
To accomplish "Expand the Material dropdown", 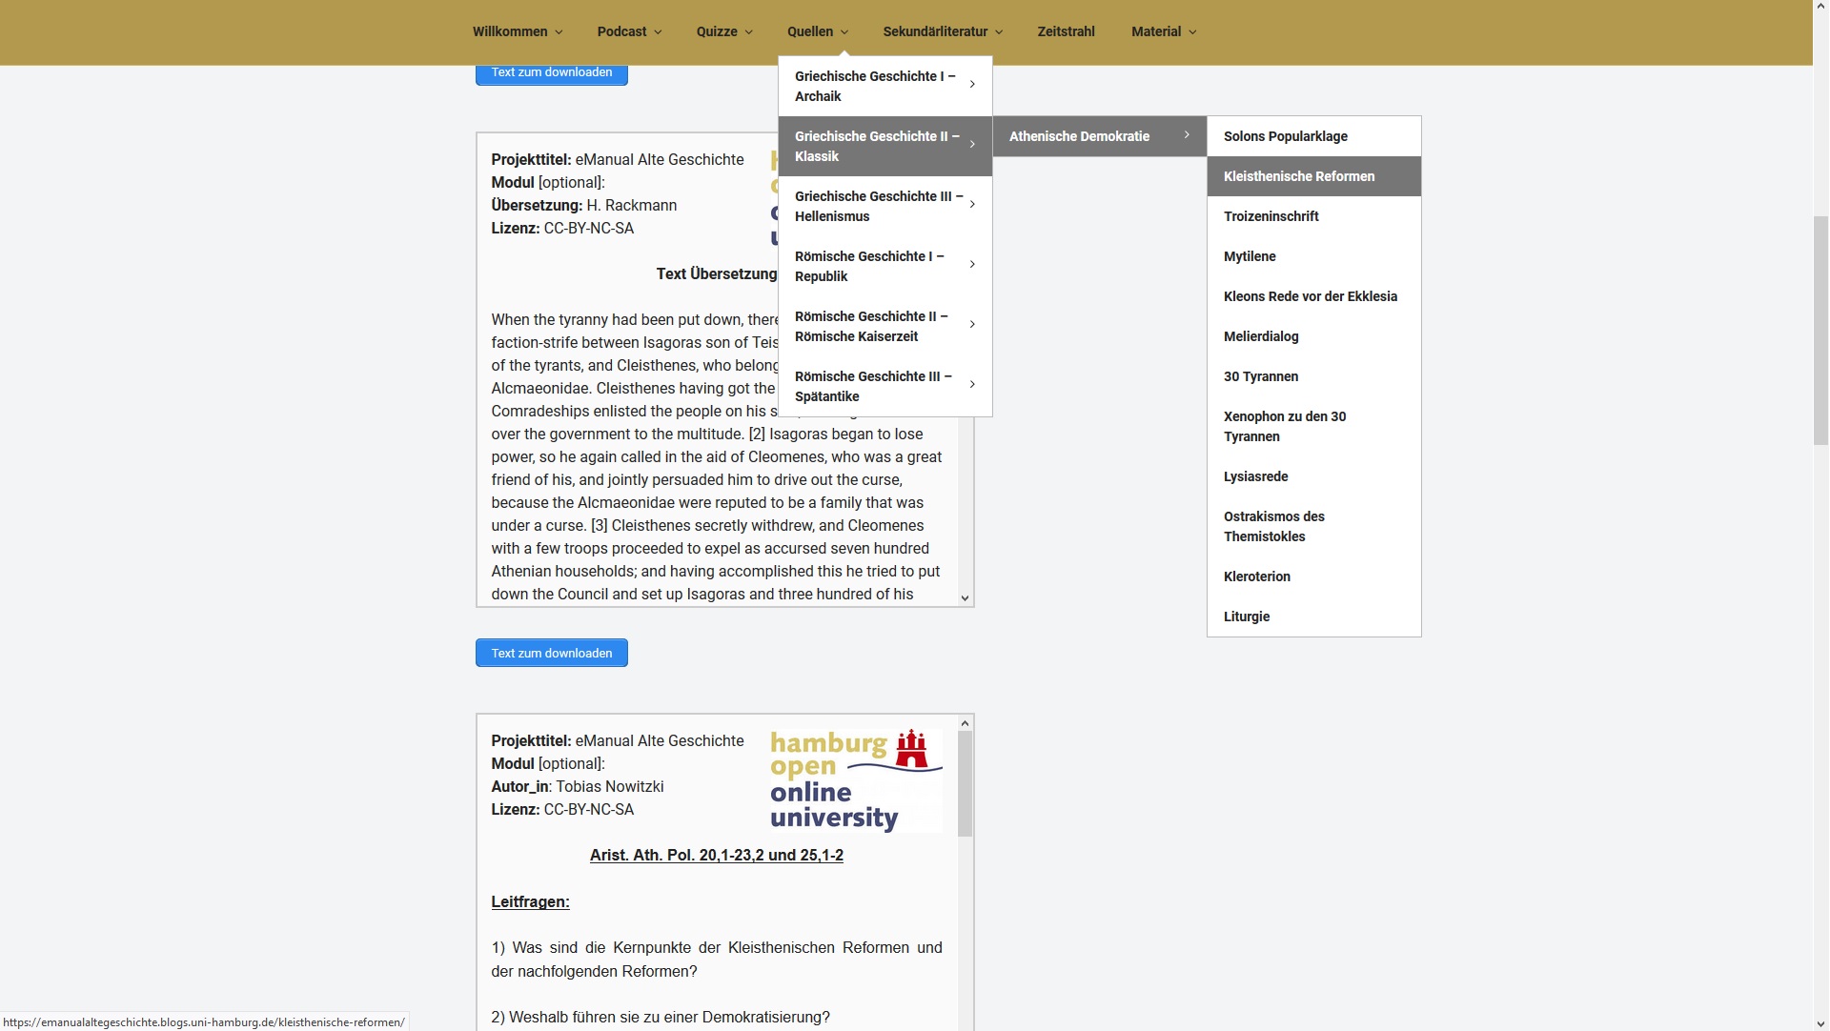I will click(1162, 31).
